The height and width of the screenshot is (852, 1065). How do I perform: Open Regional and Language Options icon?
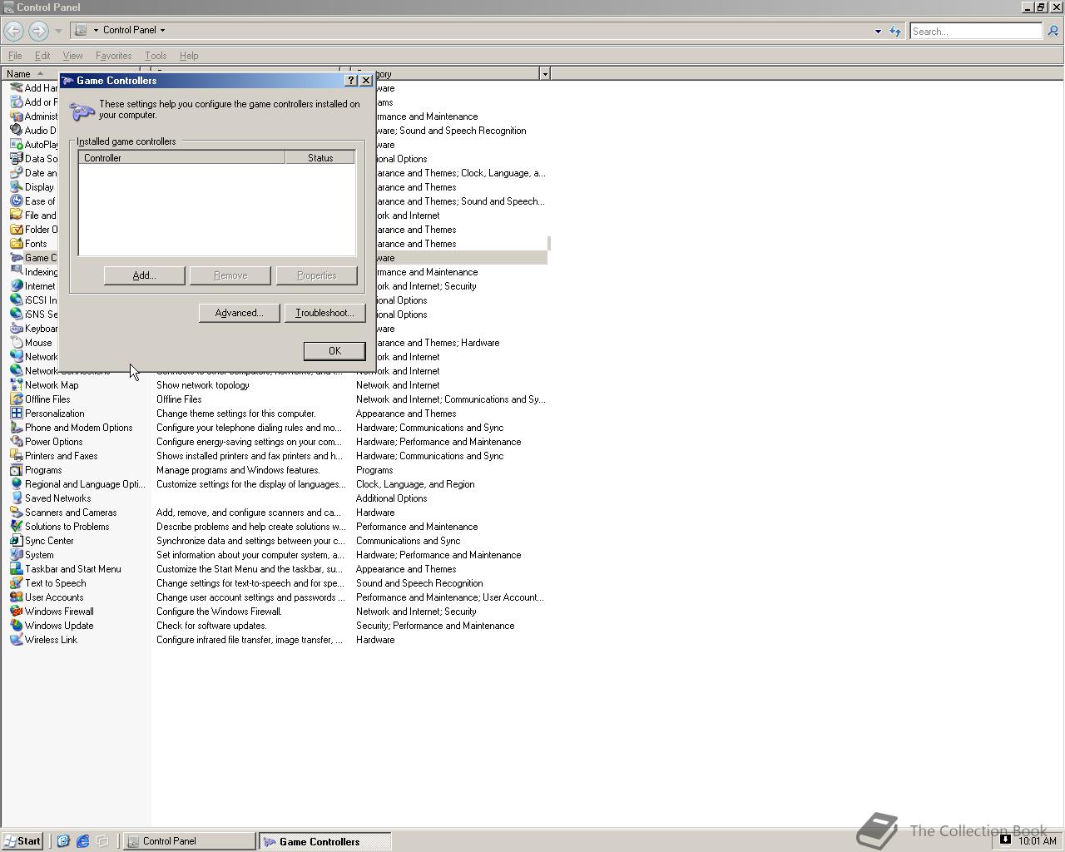point(16,484)
